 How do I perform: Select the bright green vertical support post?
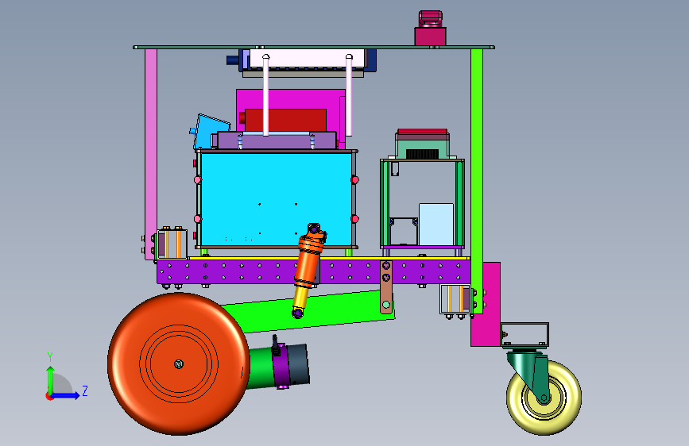click(477, 181)
